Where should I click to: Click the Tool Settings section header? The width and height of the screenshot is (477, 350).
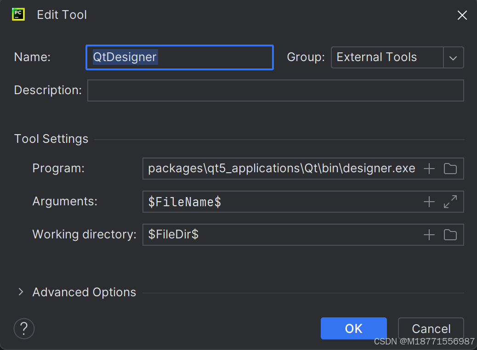(51, 139)
